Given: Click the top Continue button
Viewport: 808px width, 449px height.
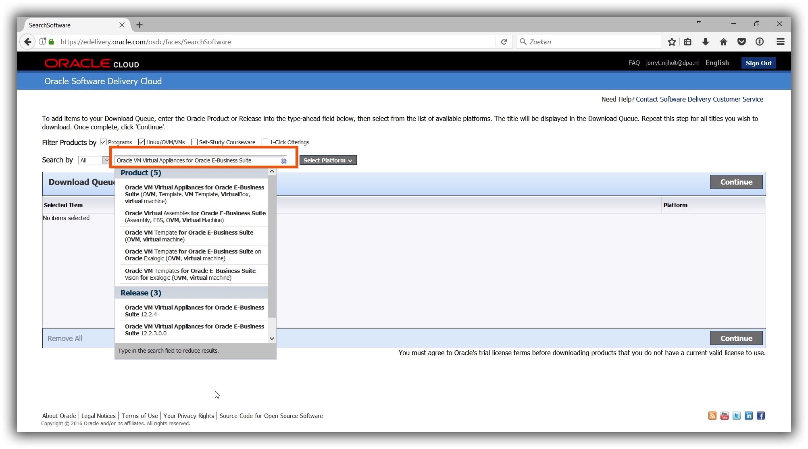Looking at the screenshot, I should [x=736, y=182].
